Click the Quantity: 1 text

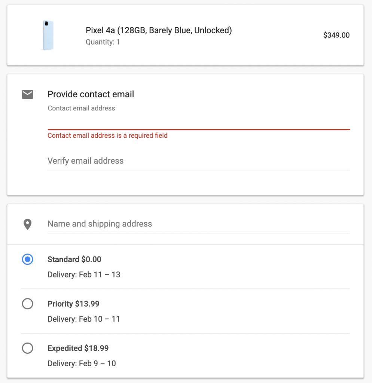point(103,42)
